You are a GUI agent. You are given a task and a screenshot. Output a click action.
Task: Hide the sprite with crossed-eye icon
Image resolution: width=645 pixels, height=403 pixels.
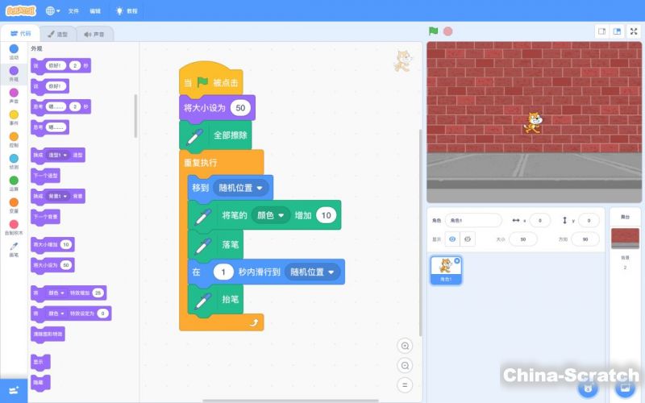[x=468, y=239]
